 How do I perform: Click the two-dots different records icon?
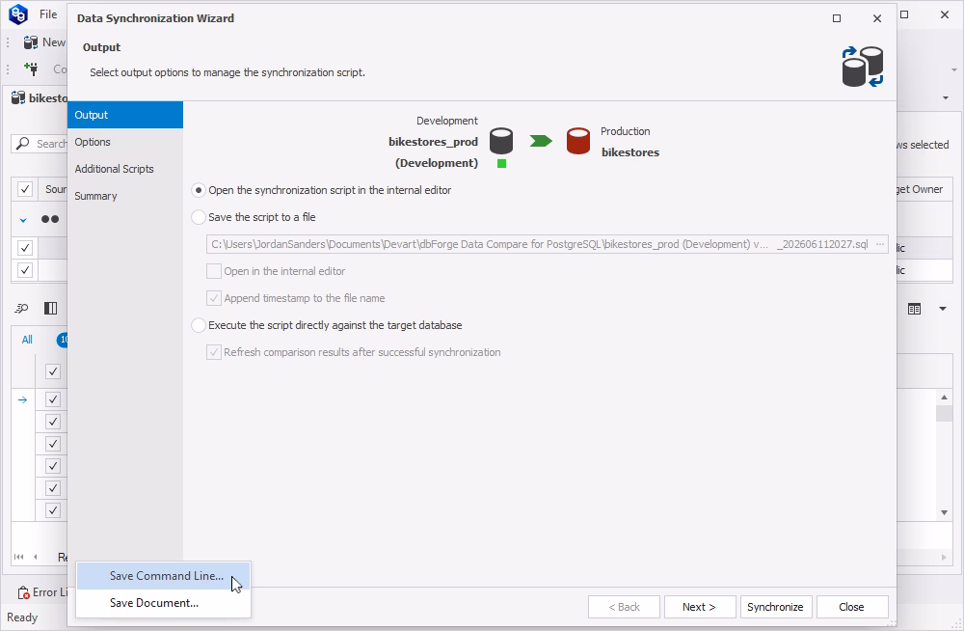point(50,219)
